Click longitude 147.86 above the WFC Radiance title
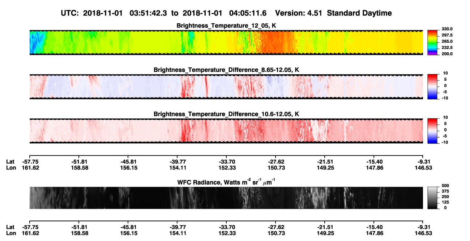The width and height of the screenshot is (470, 241). pyautogui.click(x=374, y=167)
